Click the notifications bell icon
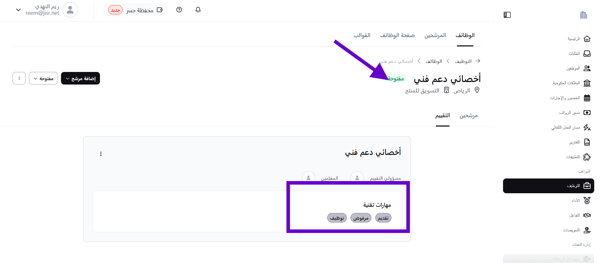Image resolution: width=603 pixels, height=263 pixels. click(x=198, y=10)
